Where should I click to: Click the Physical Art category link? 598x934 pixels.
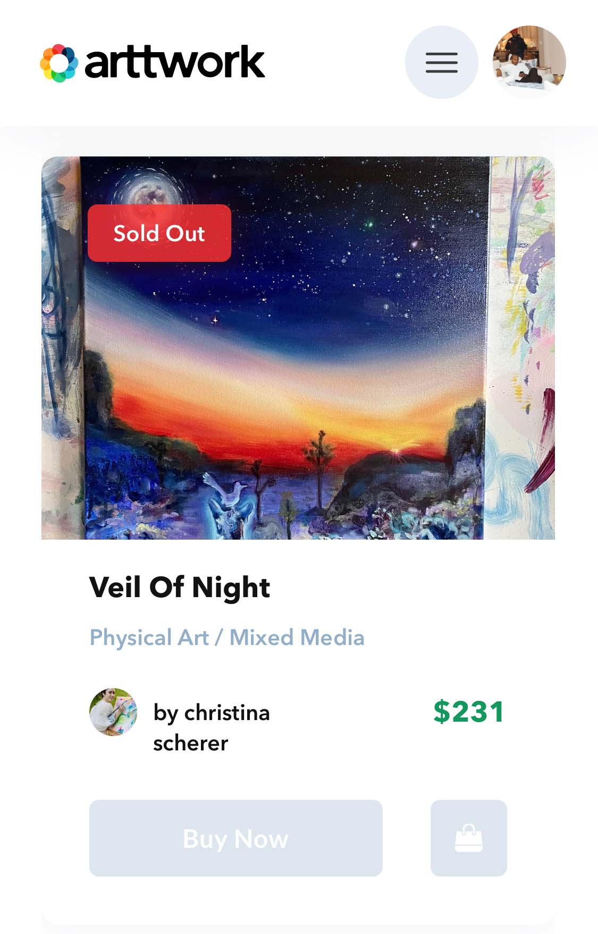[149, 638]
